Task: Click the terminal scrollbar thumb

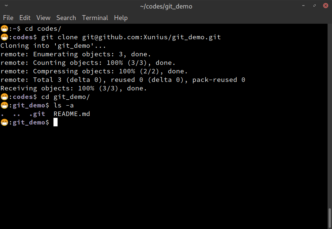Action: coord(329,219)
